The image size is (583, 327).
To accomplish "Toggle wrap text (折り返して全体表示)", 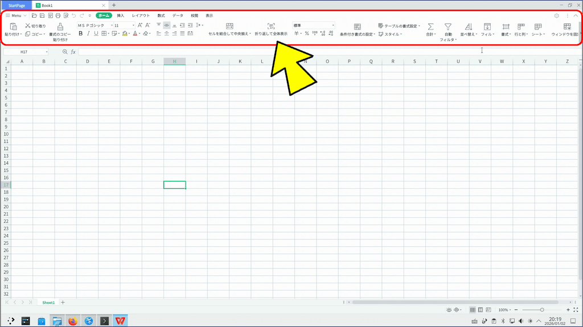I will pos(271,27).
